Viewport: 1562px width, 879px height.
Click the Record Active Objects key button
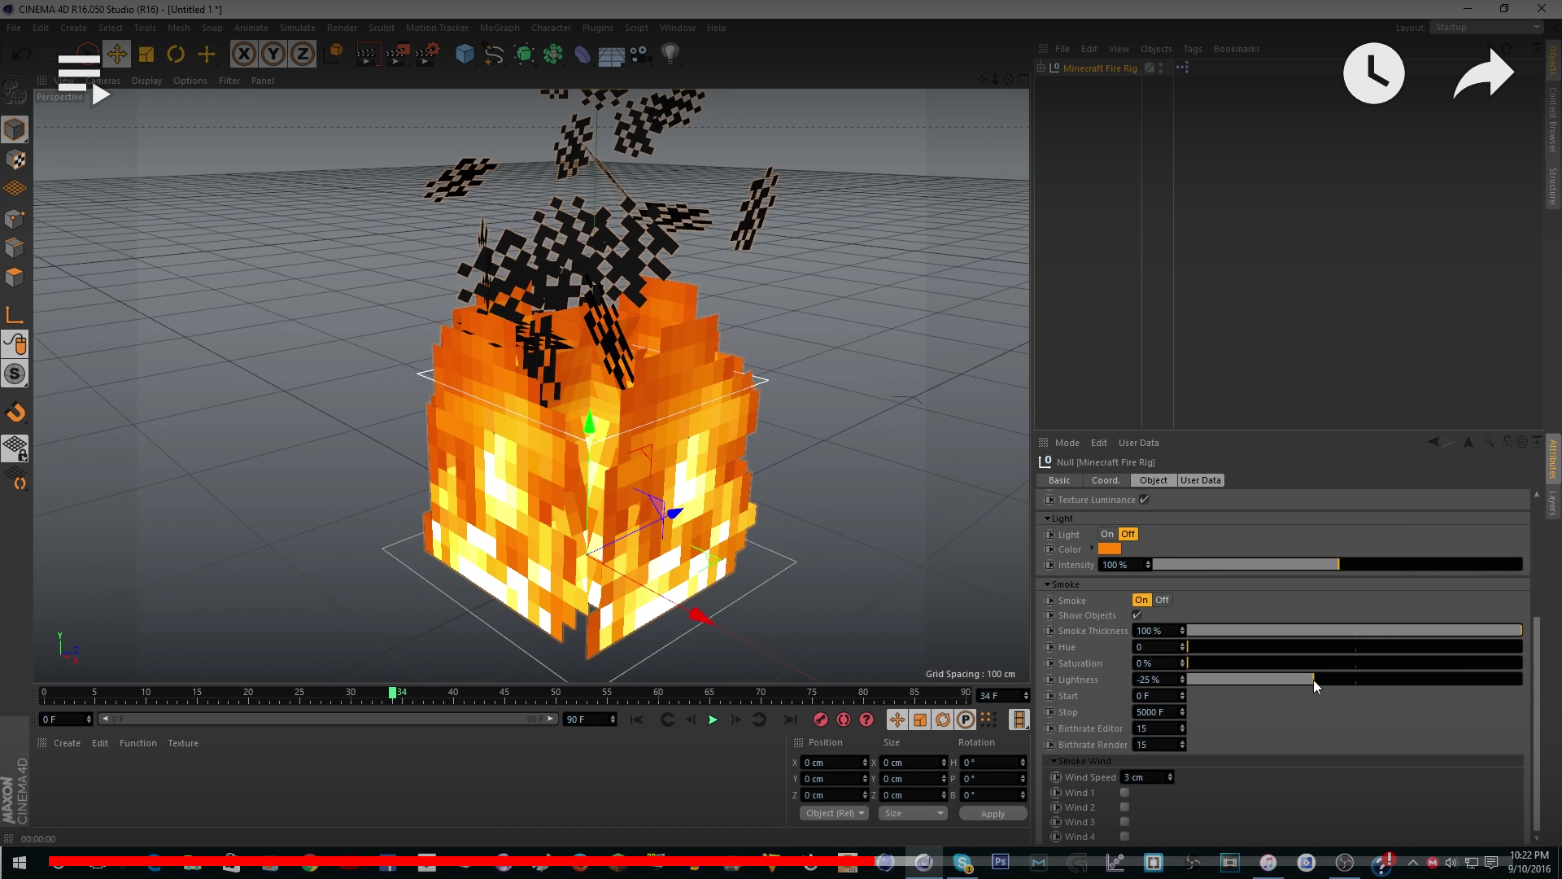pos(820,719)
